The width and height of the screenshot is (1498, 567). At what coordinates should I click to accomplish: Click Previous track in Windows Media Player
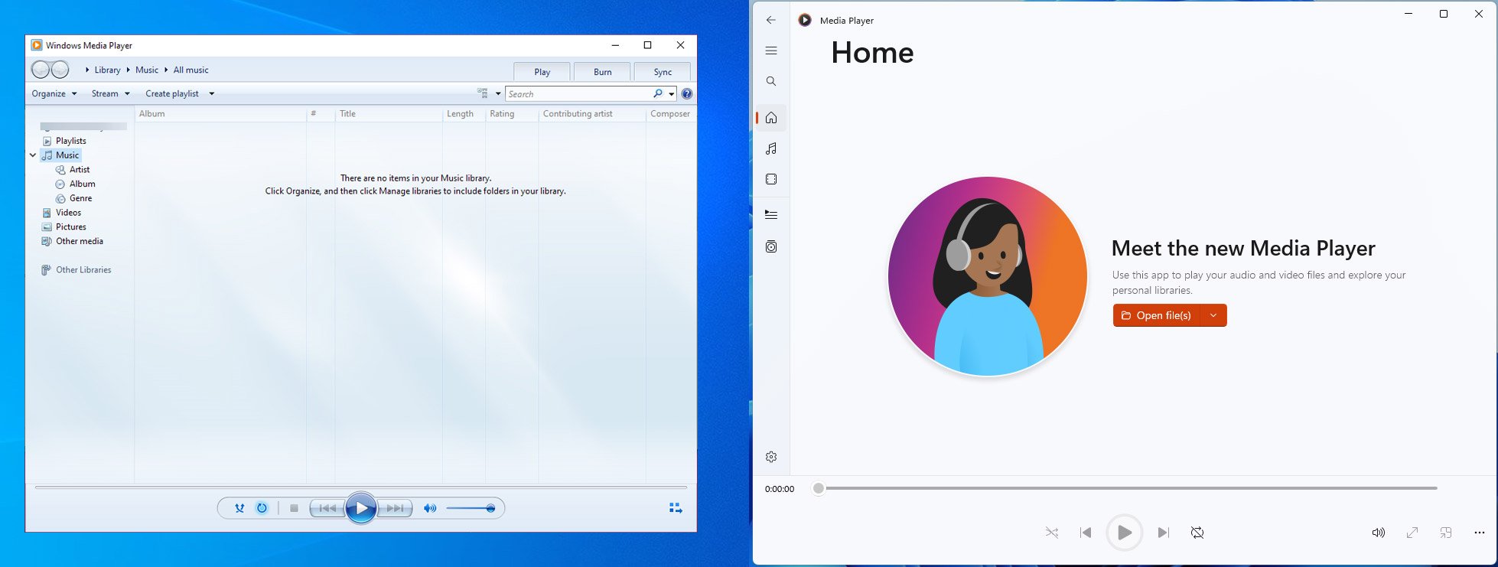[327, 508]
